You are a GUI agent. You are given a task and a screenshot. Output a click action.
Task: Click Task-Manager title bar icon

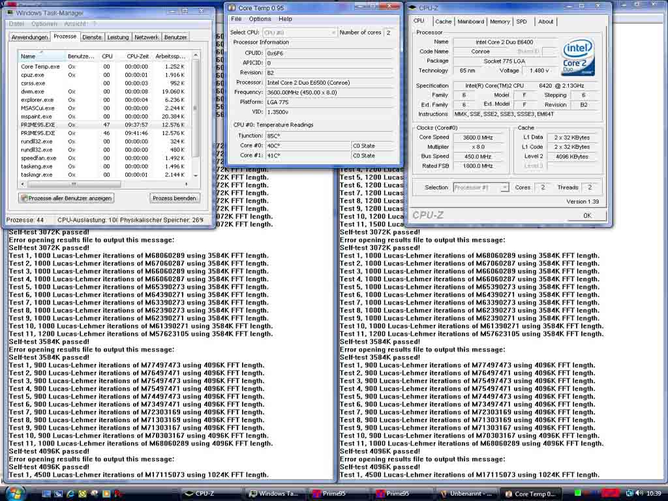[x=10, y=12]
